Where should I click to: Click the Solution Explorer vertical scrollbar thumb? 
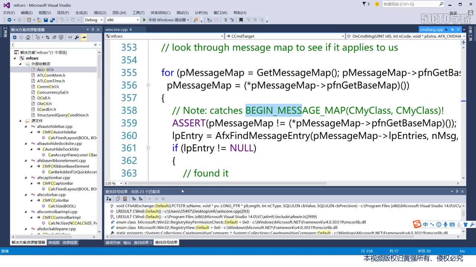(99, 66)
